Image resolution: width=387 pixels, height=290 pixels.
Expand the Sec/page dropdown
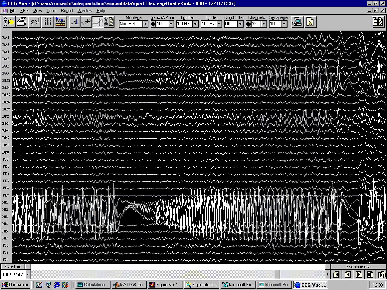click(284, 24)
